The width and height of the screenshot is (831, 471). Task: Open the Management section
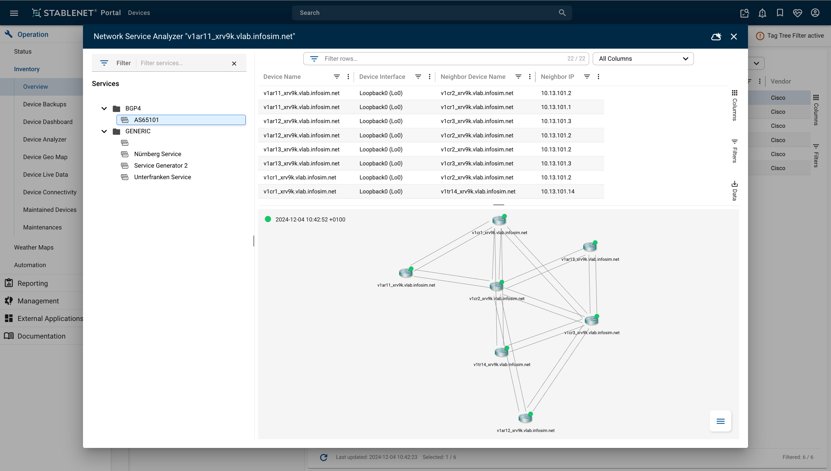[38, 301]
